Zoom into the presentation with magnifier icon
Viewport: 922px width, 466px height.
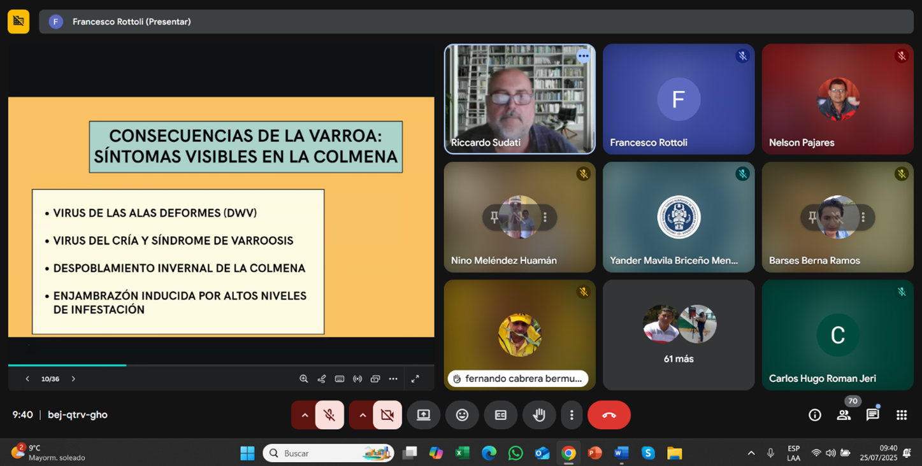point(304,379)
